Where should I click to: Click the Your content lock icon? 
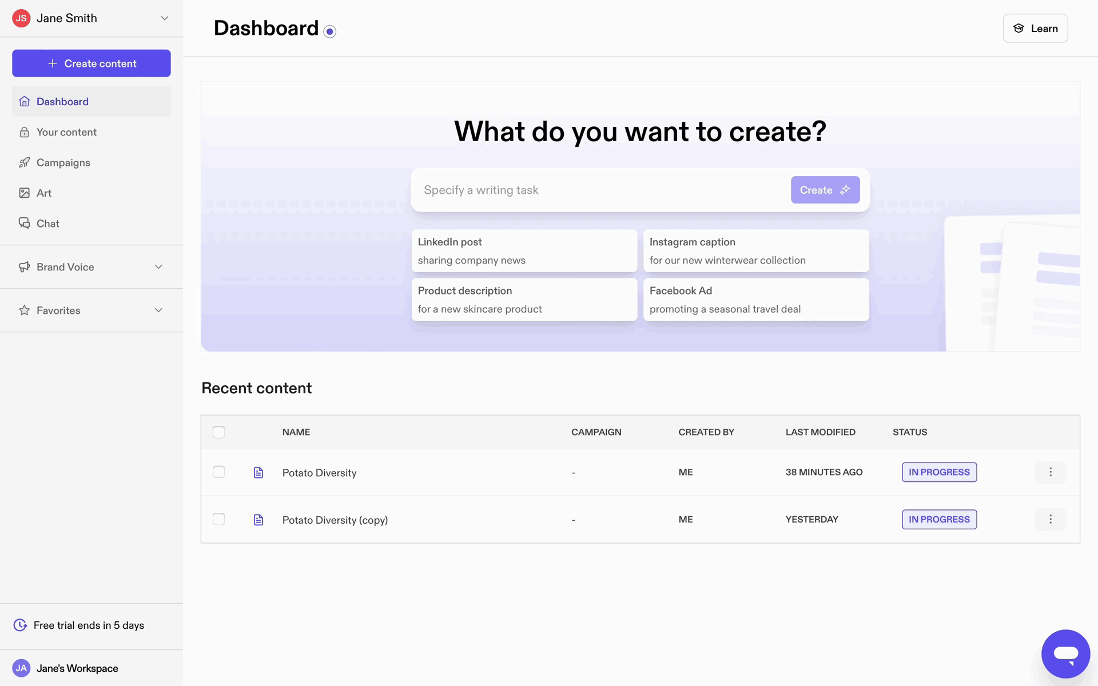click(24, 132)
